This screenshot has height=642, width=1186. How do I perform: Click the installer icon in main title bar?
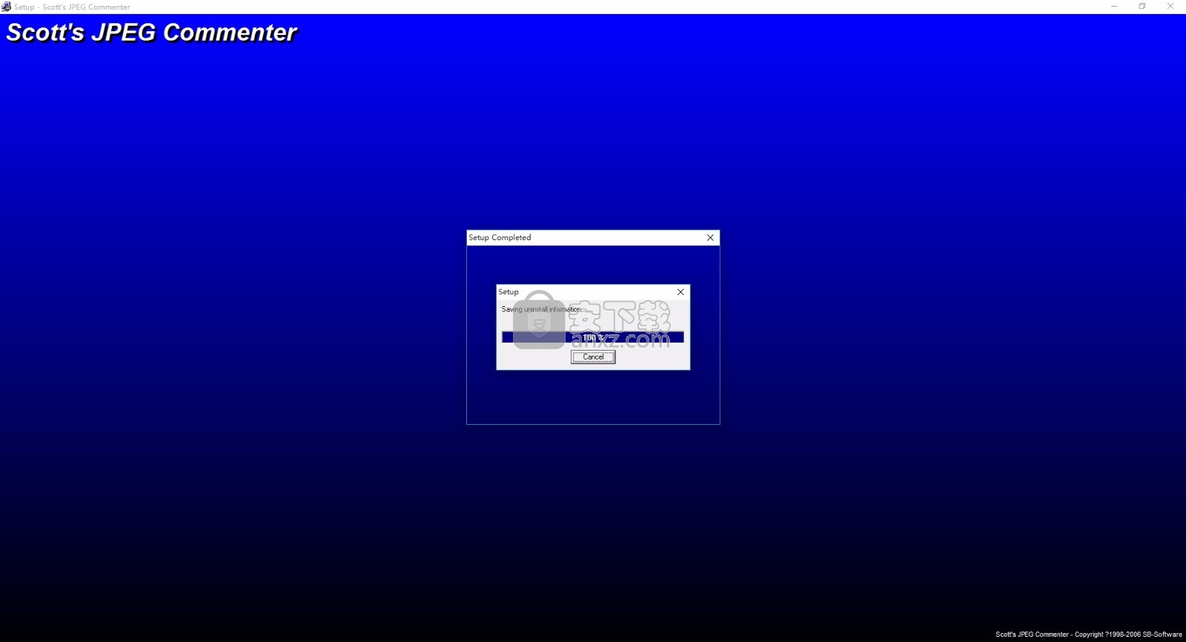(x=6, y=7)
